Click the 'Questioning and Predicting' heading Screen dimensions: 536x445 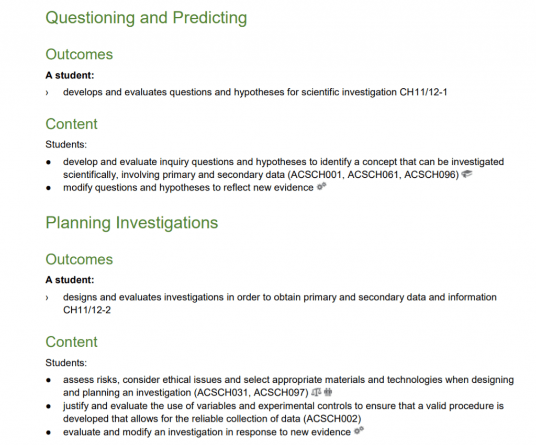[146, 18]
